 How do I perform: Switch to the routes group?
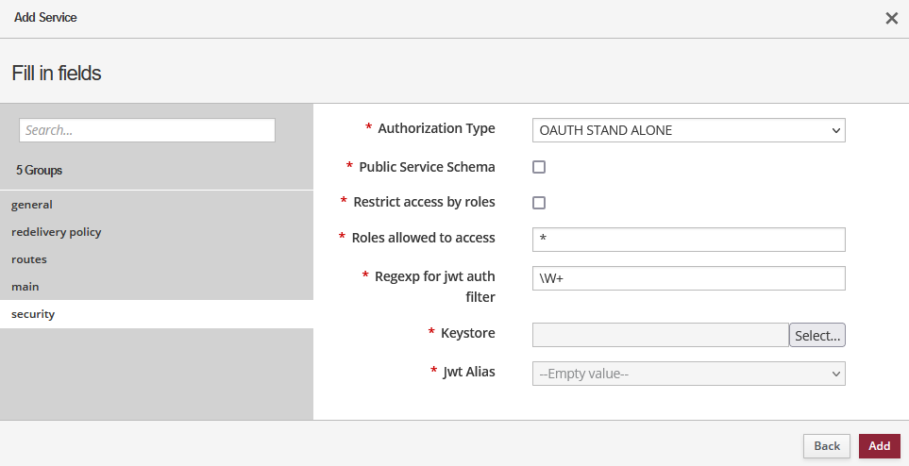pos(29,259)
